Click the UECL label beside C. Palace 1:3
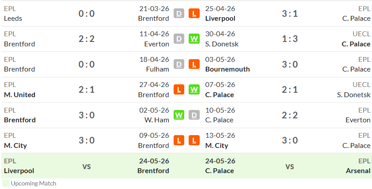372x189 pixels. click(361, 34)
